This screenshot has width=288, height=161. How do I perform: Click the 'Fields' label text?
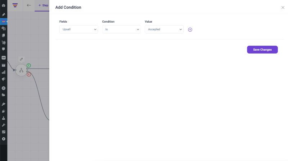63,22
